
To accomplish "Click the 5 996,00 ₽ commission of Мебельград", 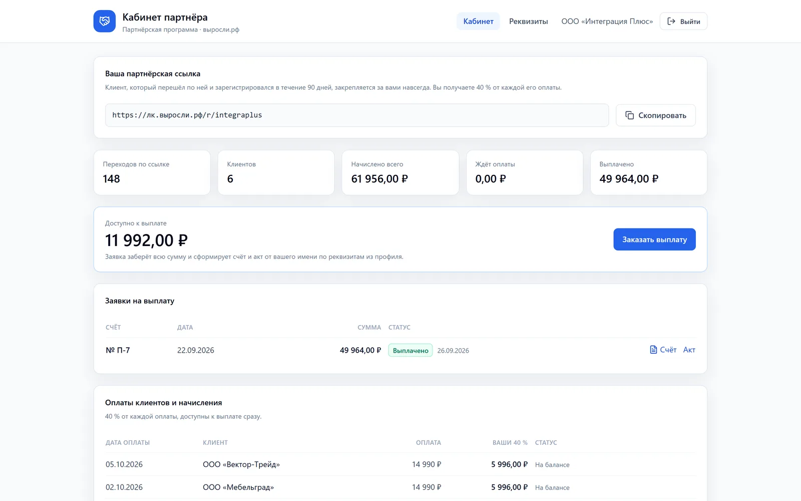I will pyautogui.click(x=509, y=487).
